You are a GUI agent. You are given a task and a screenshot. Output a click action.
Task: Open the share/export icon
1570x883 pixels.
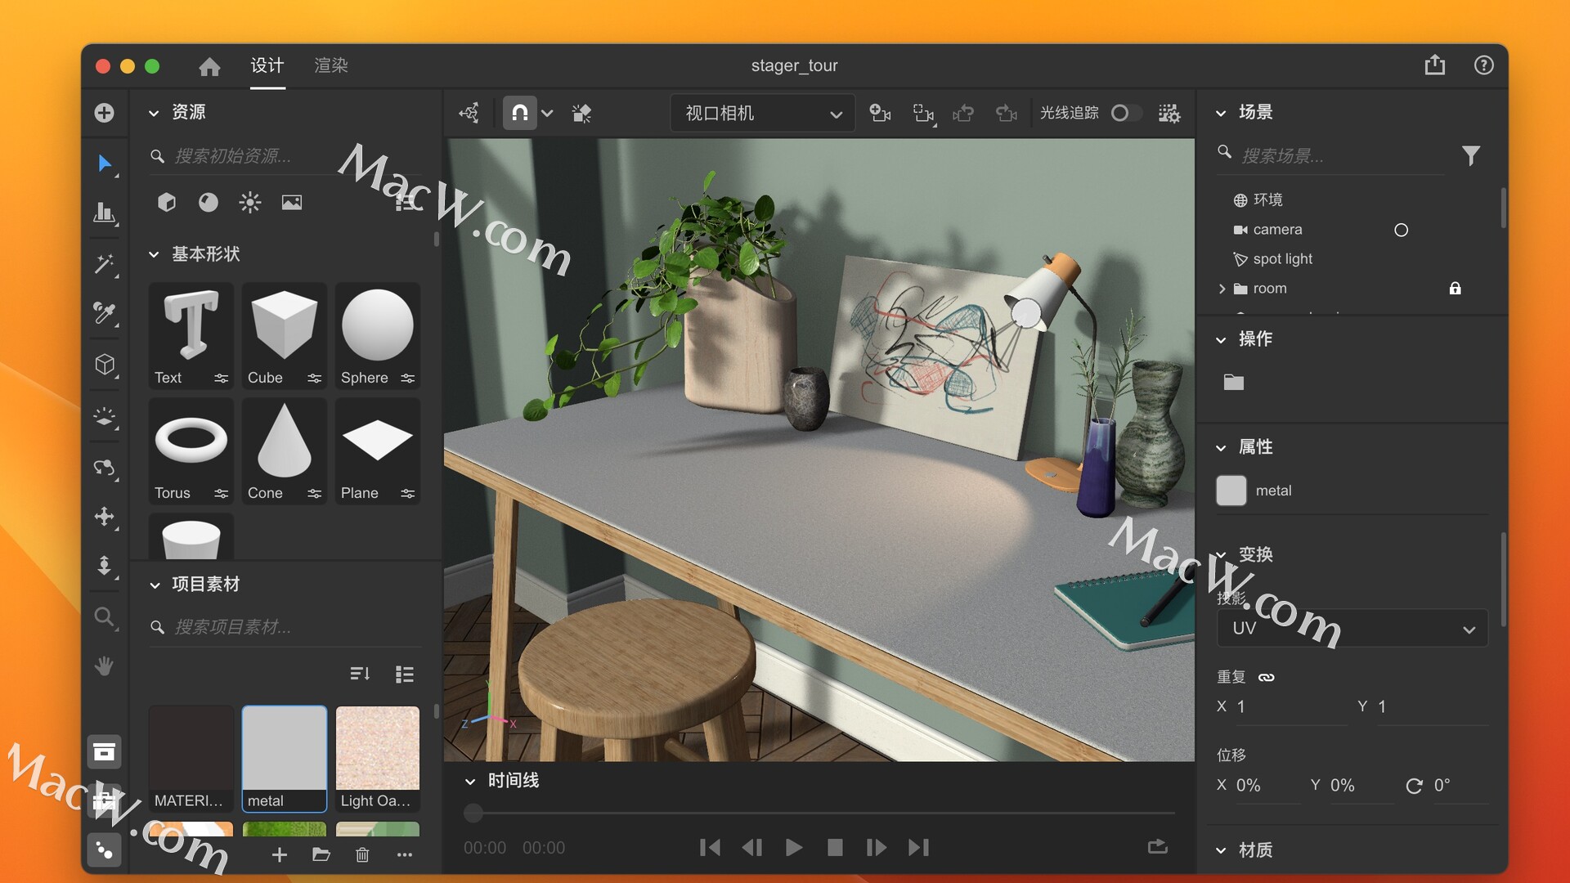[1435, 65]
